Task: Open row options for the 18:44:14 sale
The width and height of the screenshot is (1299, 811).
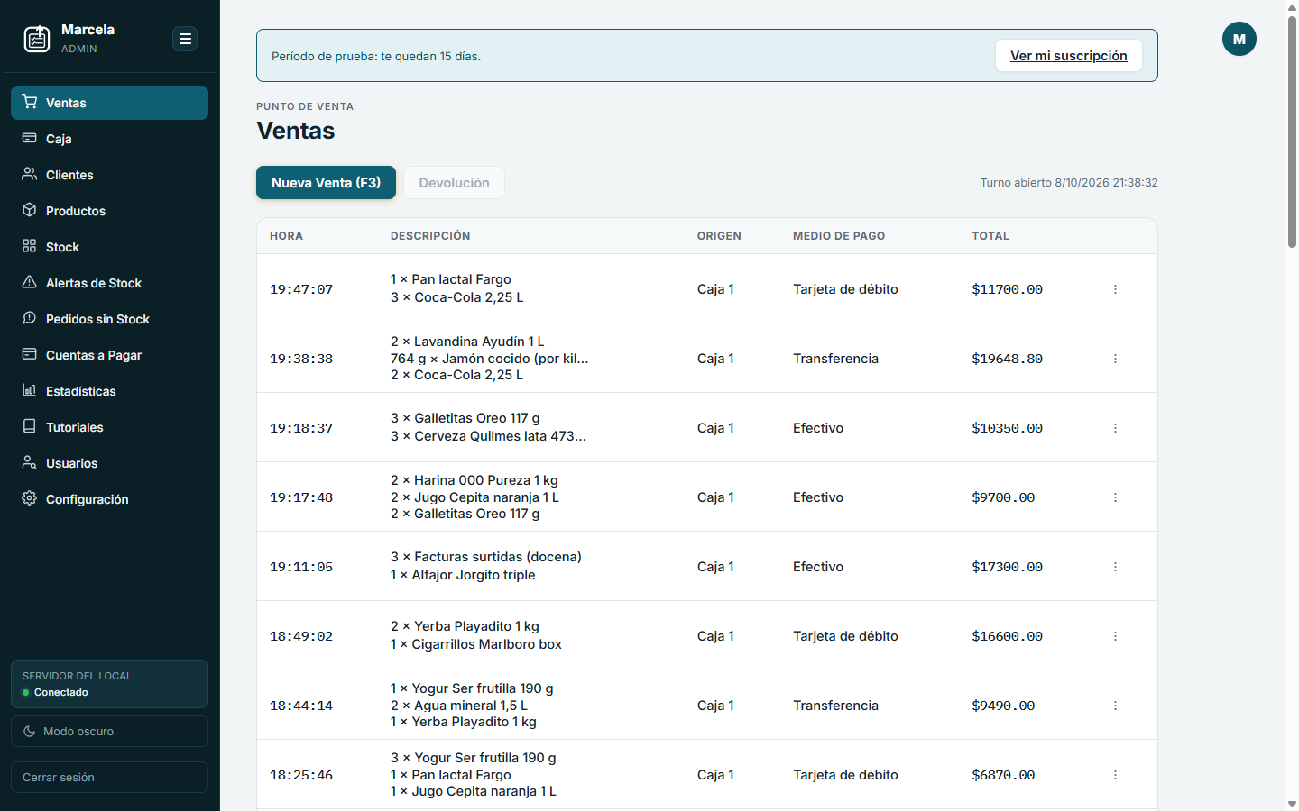Action: (1115, 706)
